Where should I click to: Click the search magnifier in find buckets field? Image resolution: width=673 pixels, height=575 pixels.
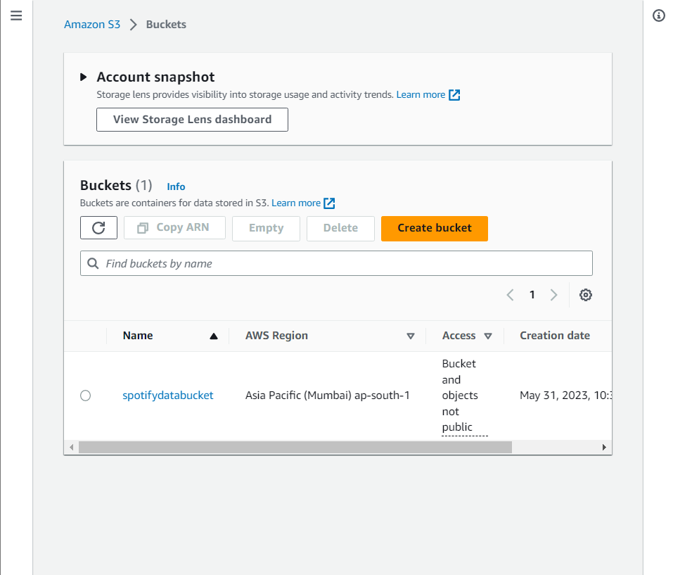tap(93, 263)
